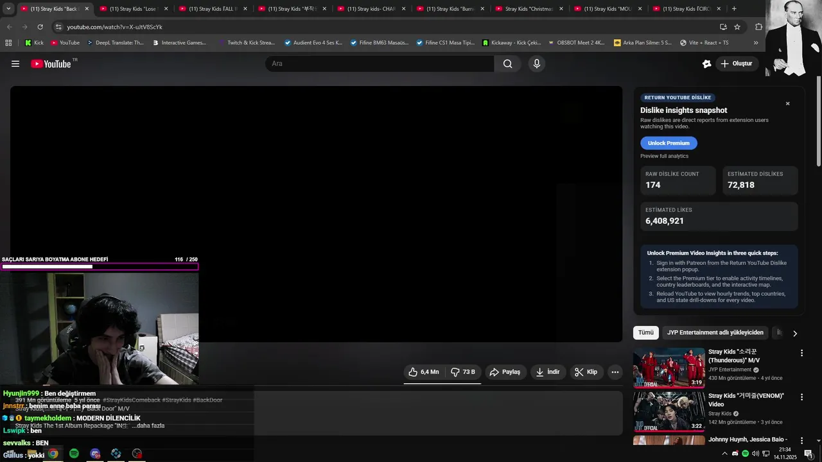
Task: Open the apps grid in bookmarks bar
Action: pos(8,43)
